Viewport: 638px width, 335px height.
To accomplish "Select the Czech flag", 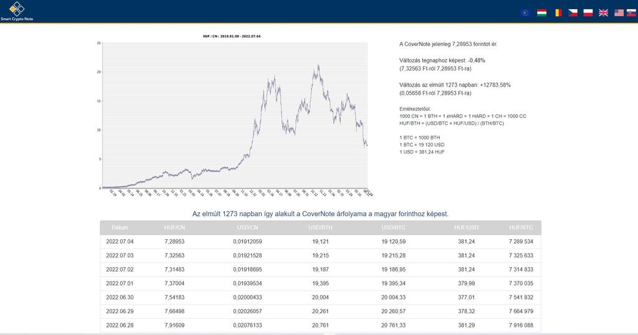I will click(x=573, y=12).
